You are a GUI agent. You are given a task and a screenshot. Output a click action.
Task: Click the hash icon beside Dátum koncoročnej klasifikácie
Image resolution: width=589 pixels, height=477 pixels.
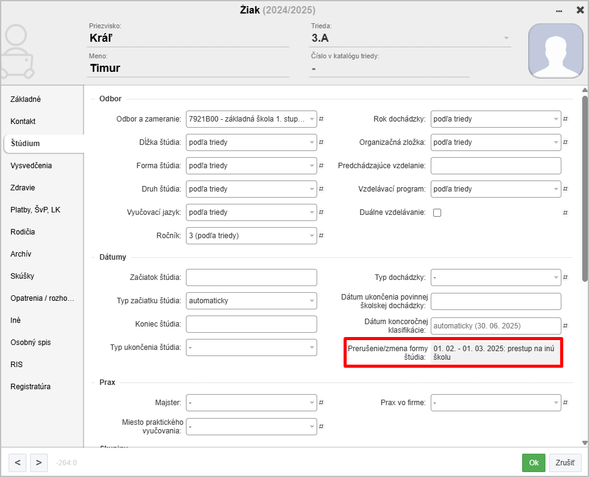[x=566, y=325]
